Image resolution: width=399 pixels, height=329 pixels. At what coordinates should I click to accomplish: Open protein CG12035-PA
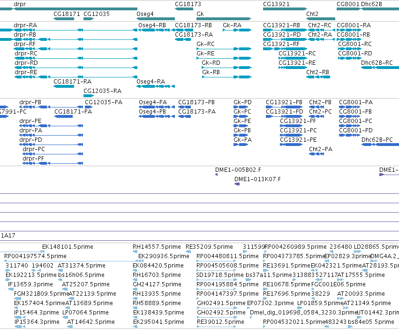(89, 107)
